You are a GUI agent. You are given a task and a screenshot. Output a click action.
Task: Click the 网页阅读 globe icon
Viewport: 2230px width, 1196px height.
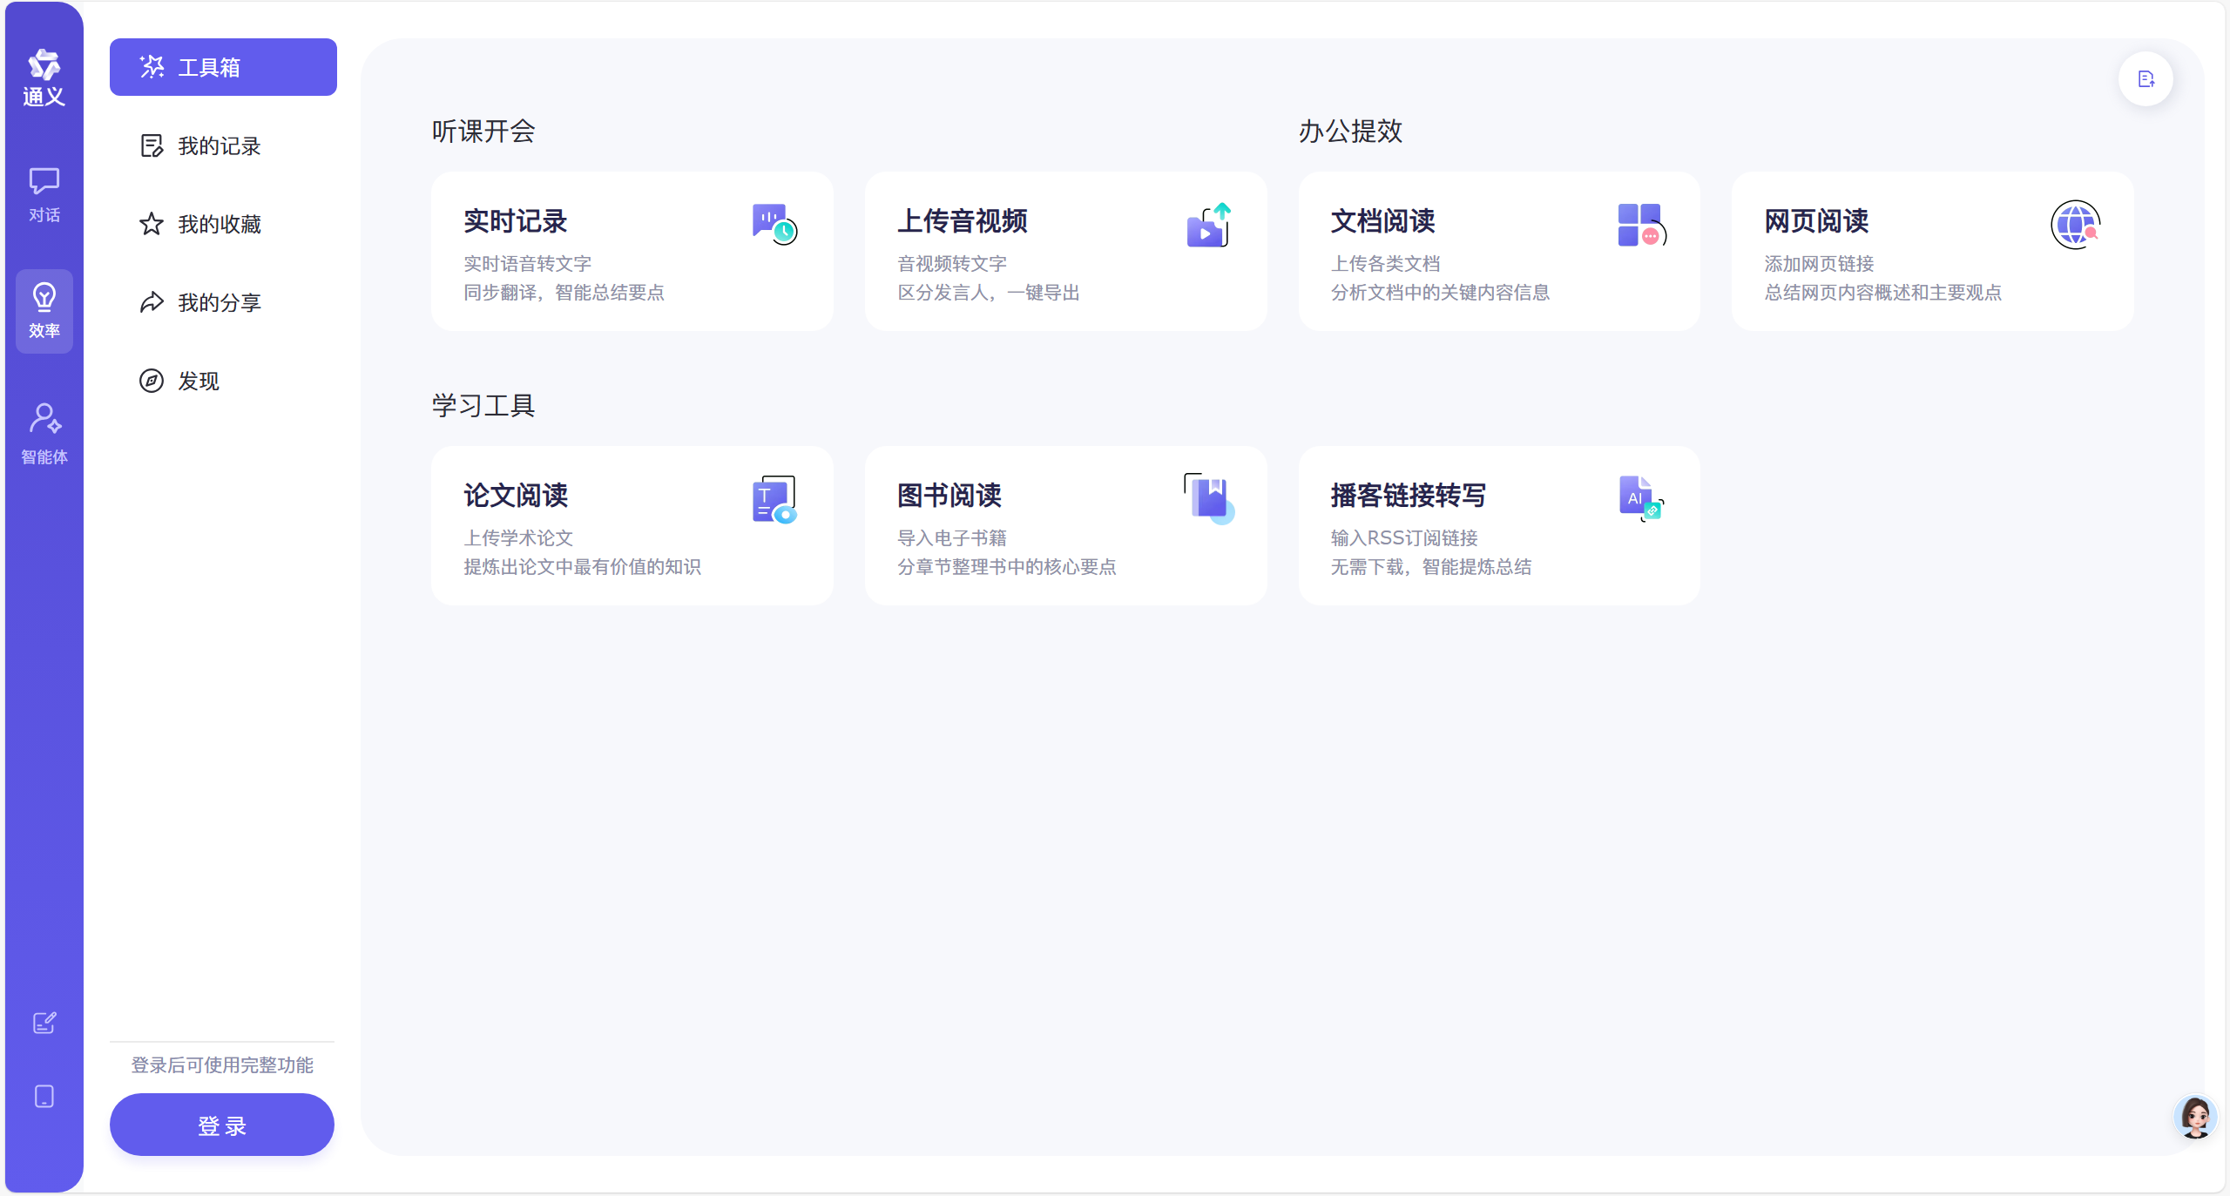(2076, 225)
